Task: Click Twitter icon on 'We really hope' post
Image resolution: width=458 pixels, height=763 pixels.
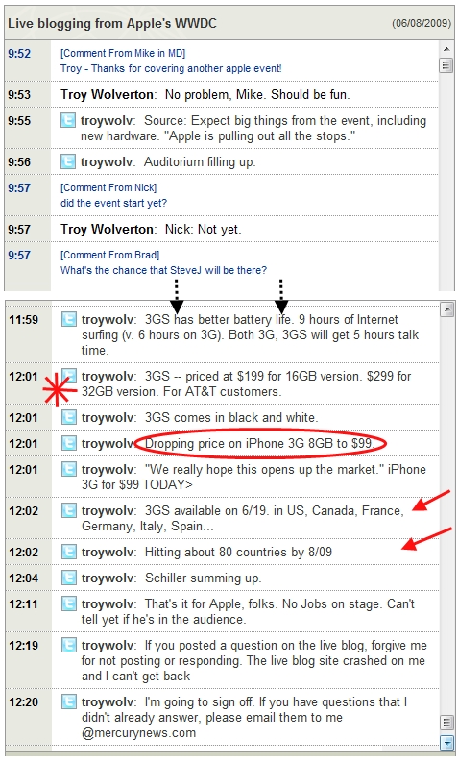Action: click(69, 469)
